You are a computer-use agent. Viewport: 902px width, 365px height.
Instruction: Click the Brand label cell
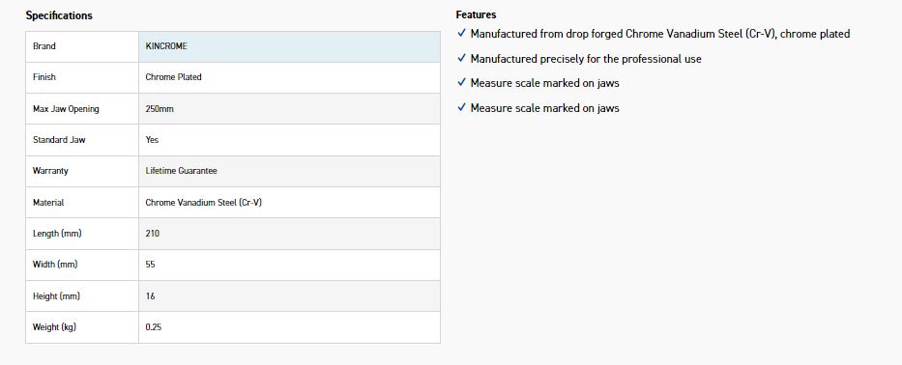pos(82,46)
